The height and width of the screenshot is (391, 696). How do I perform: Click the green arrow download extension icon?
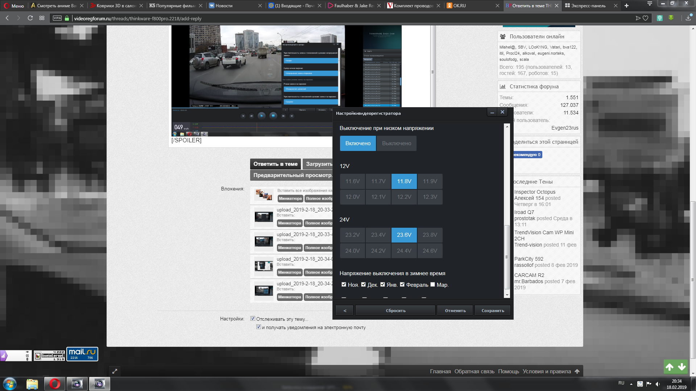pos(671,18)
